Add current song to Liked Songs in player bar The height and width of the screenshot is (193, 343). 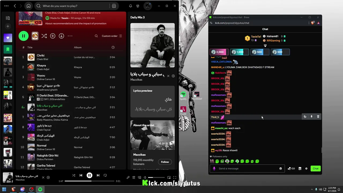[48, 177]
